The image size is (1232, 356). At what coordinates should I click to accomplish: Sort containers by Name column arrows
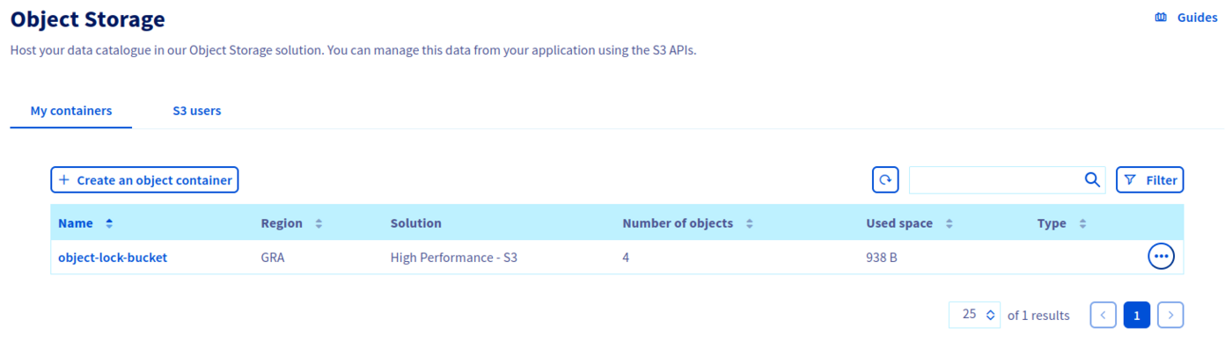(109, 223)
